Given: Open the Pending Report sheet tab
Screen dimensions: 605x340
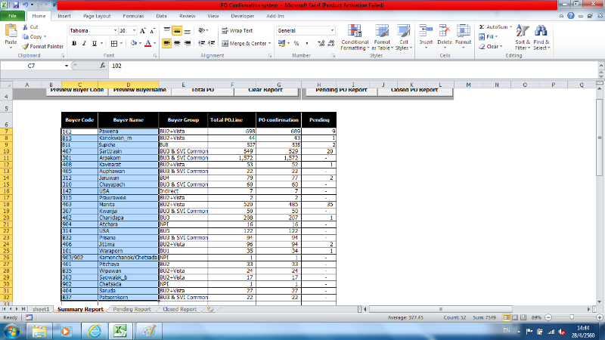Looking at the screenshot, I should click(x=132, y=309).
